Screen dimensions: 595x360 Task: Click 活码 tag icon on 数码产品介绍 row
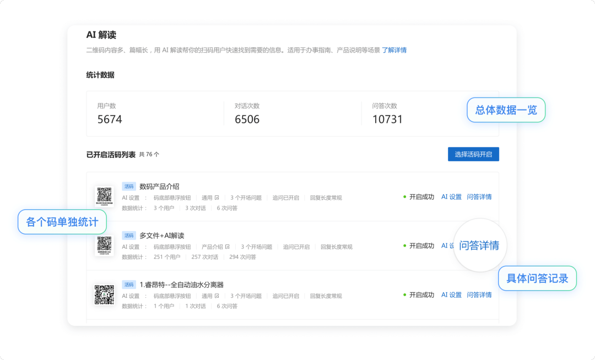[x=129, y=187]
